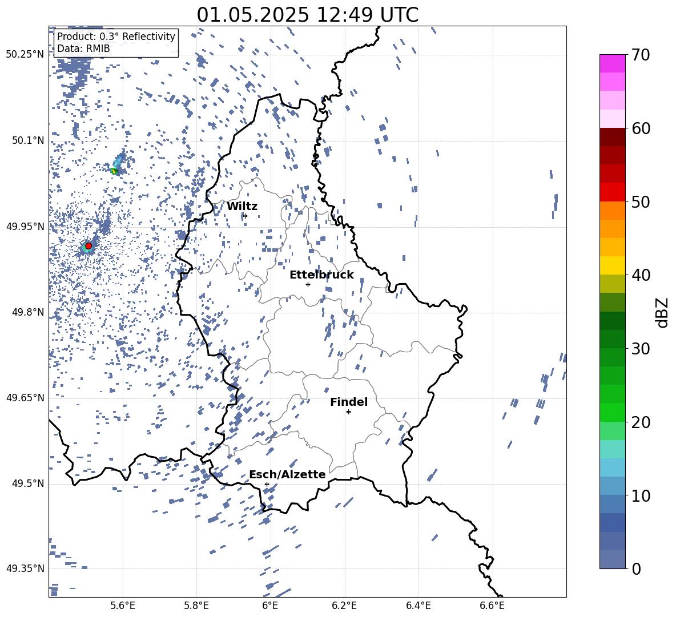Image resolution: width=676 pixels, height=617 pixels.
Task: Click the 49.95°N latitude label
Action: (25, 227)
